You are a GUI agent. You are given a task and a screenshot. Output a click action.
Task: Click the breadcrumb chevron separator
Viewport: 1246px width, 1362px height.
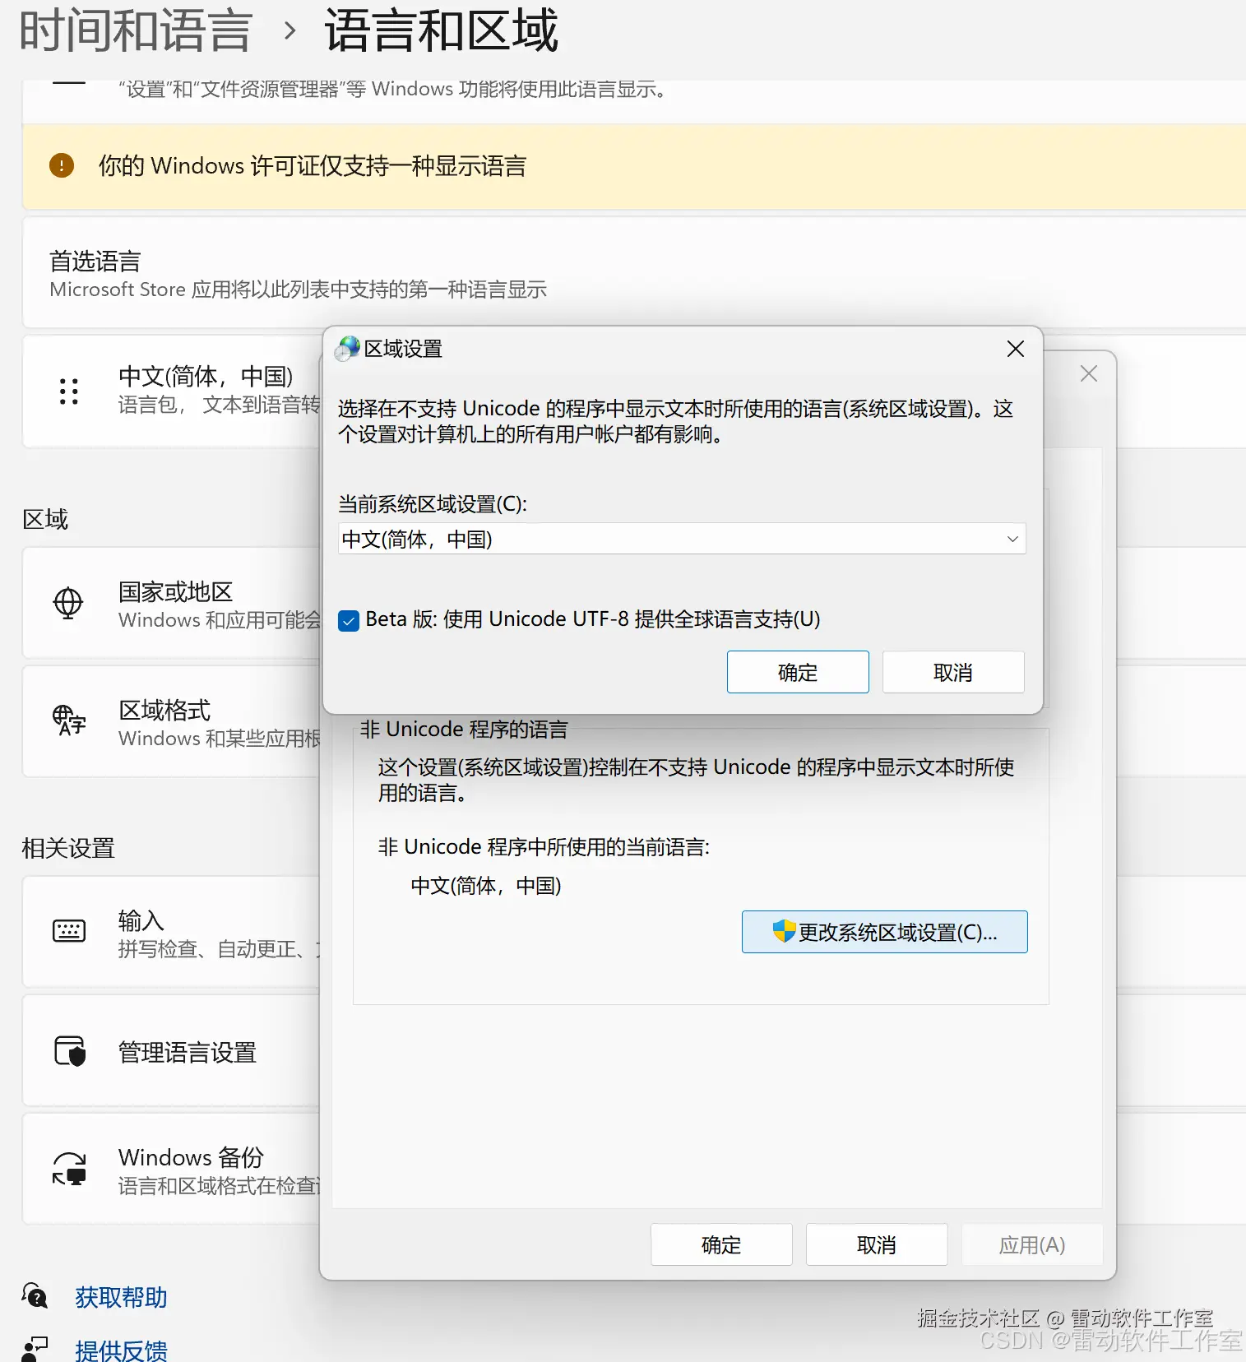(x=289, y=32)
